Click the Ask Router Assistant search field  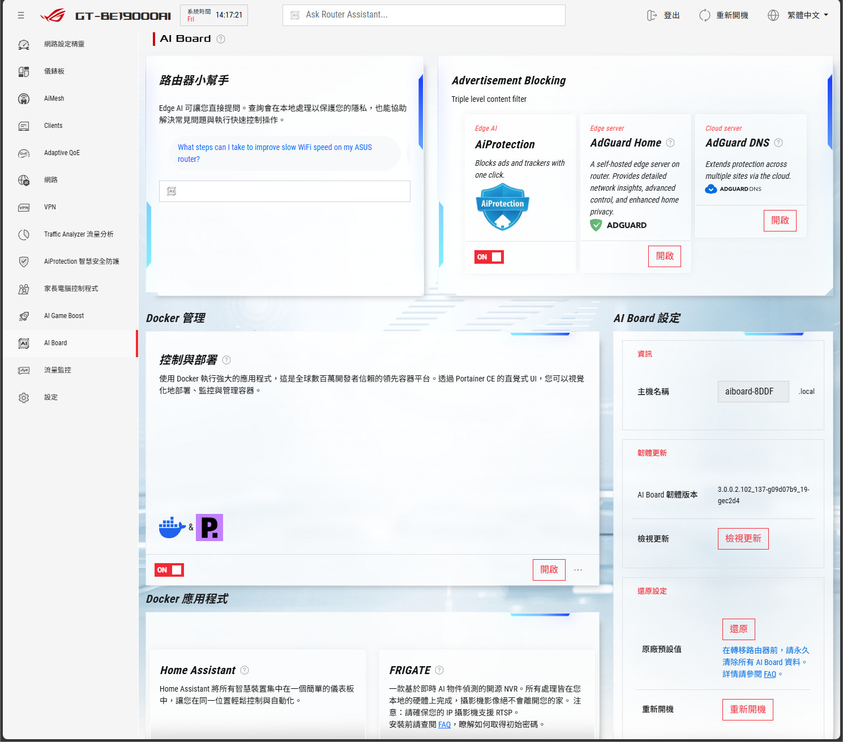[x=424, y=15]
